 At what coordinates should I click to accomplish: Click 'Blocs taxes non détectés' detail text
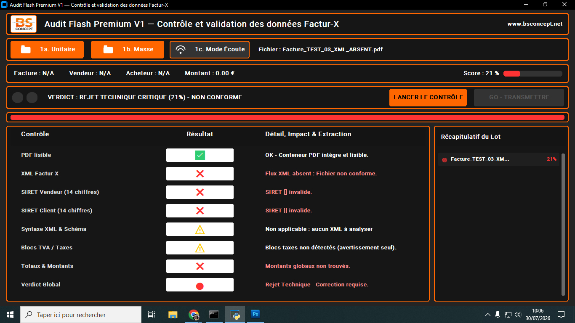click(331, 248)
